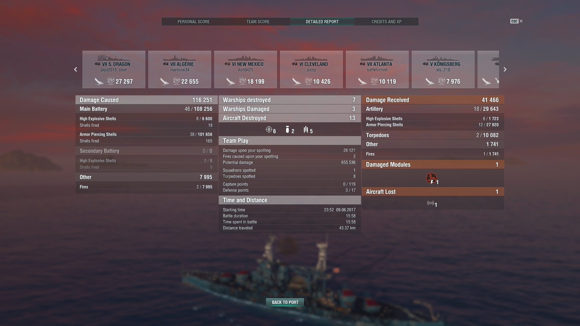Click the fighter aircraft destroyed icon
The width and height of the screenshot is (580, 326).
(x=269, y=129)
